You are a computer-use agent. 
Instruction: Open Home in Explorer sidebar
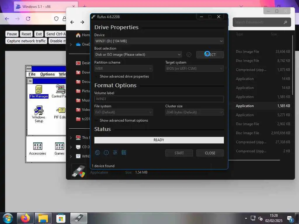tap(83, 35)
